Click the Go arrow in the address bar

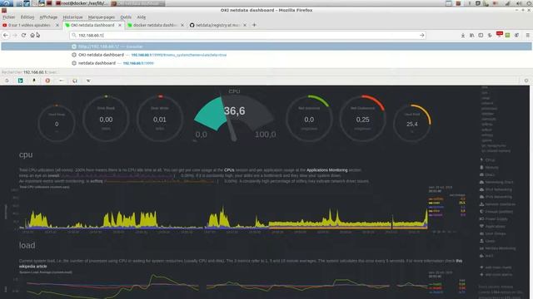[x=422, y=35]
